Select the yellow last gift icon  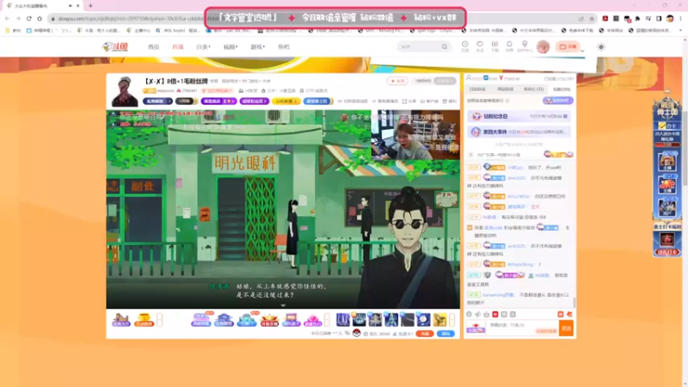click(x=439, y=319)
